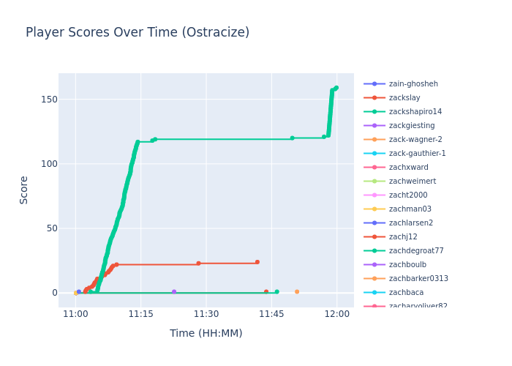The height and width of the screenshot is (366, 512).
Task: Click the zackgiesting purple legend marker
Action: click(x=374, y=126)
